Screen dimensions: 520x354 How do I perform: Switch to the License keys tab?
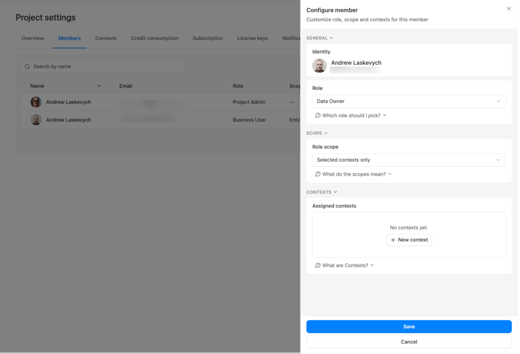point(252,38)
